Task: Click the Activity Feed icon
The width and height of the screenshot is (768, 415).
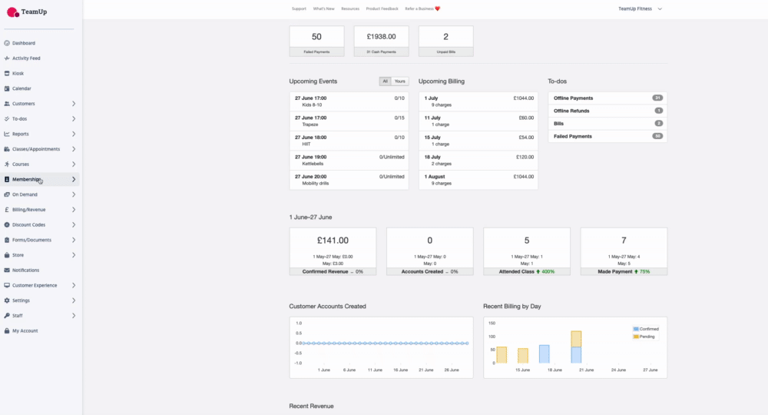Action: (x=7, y=58)
